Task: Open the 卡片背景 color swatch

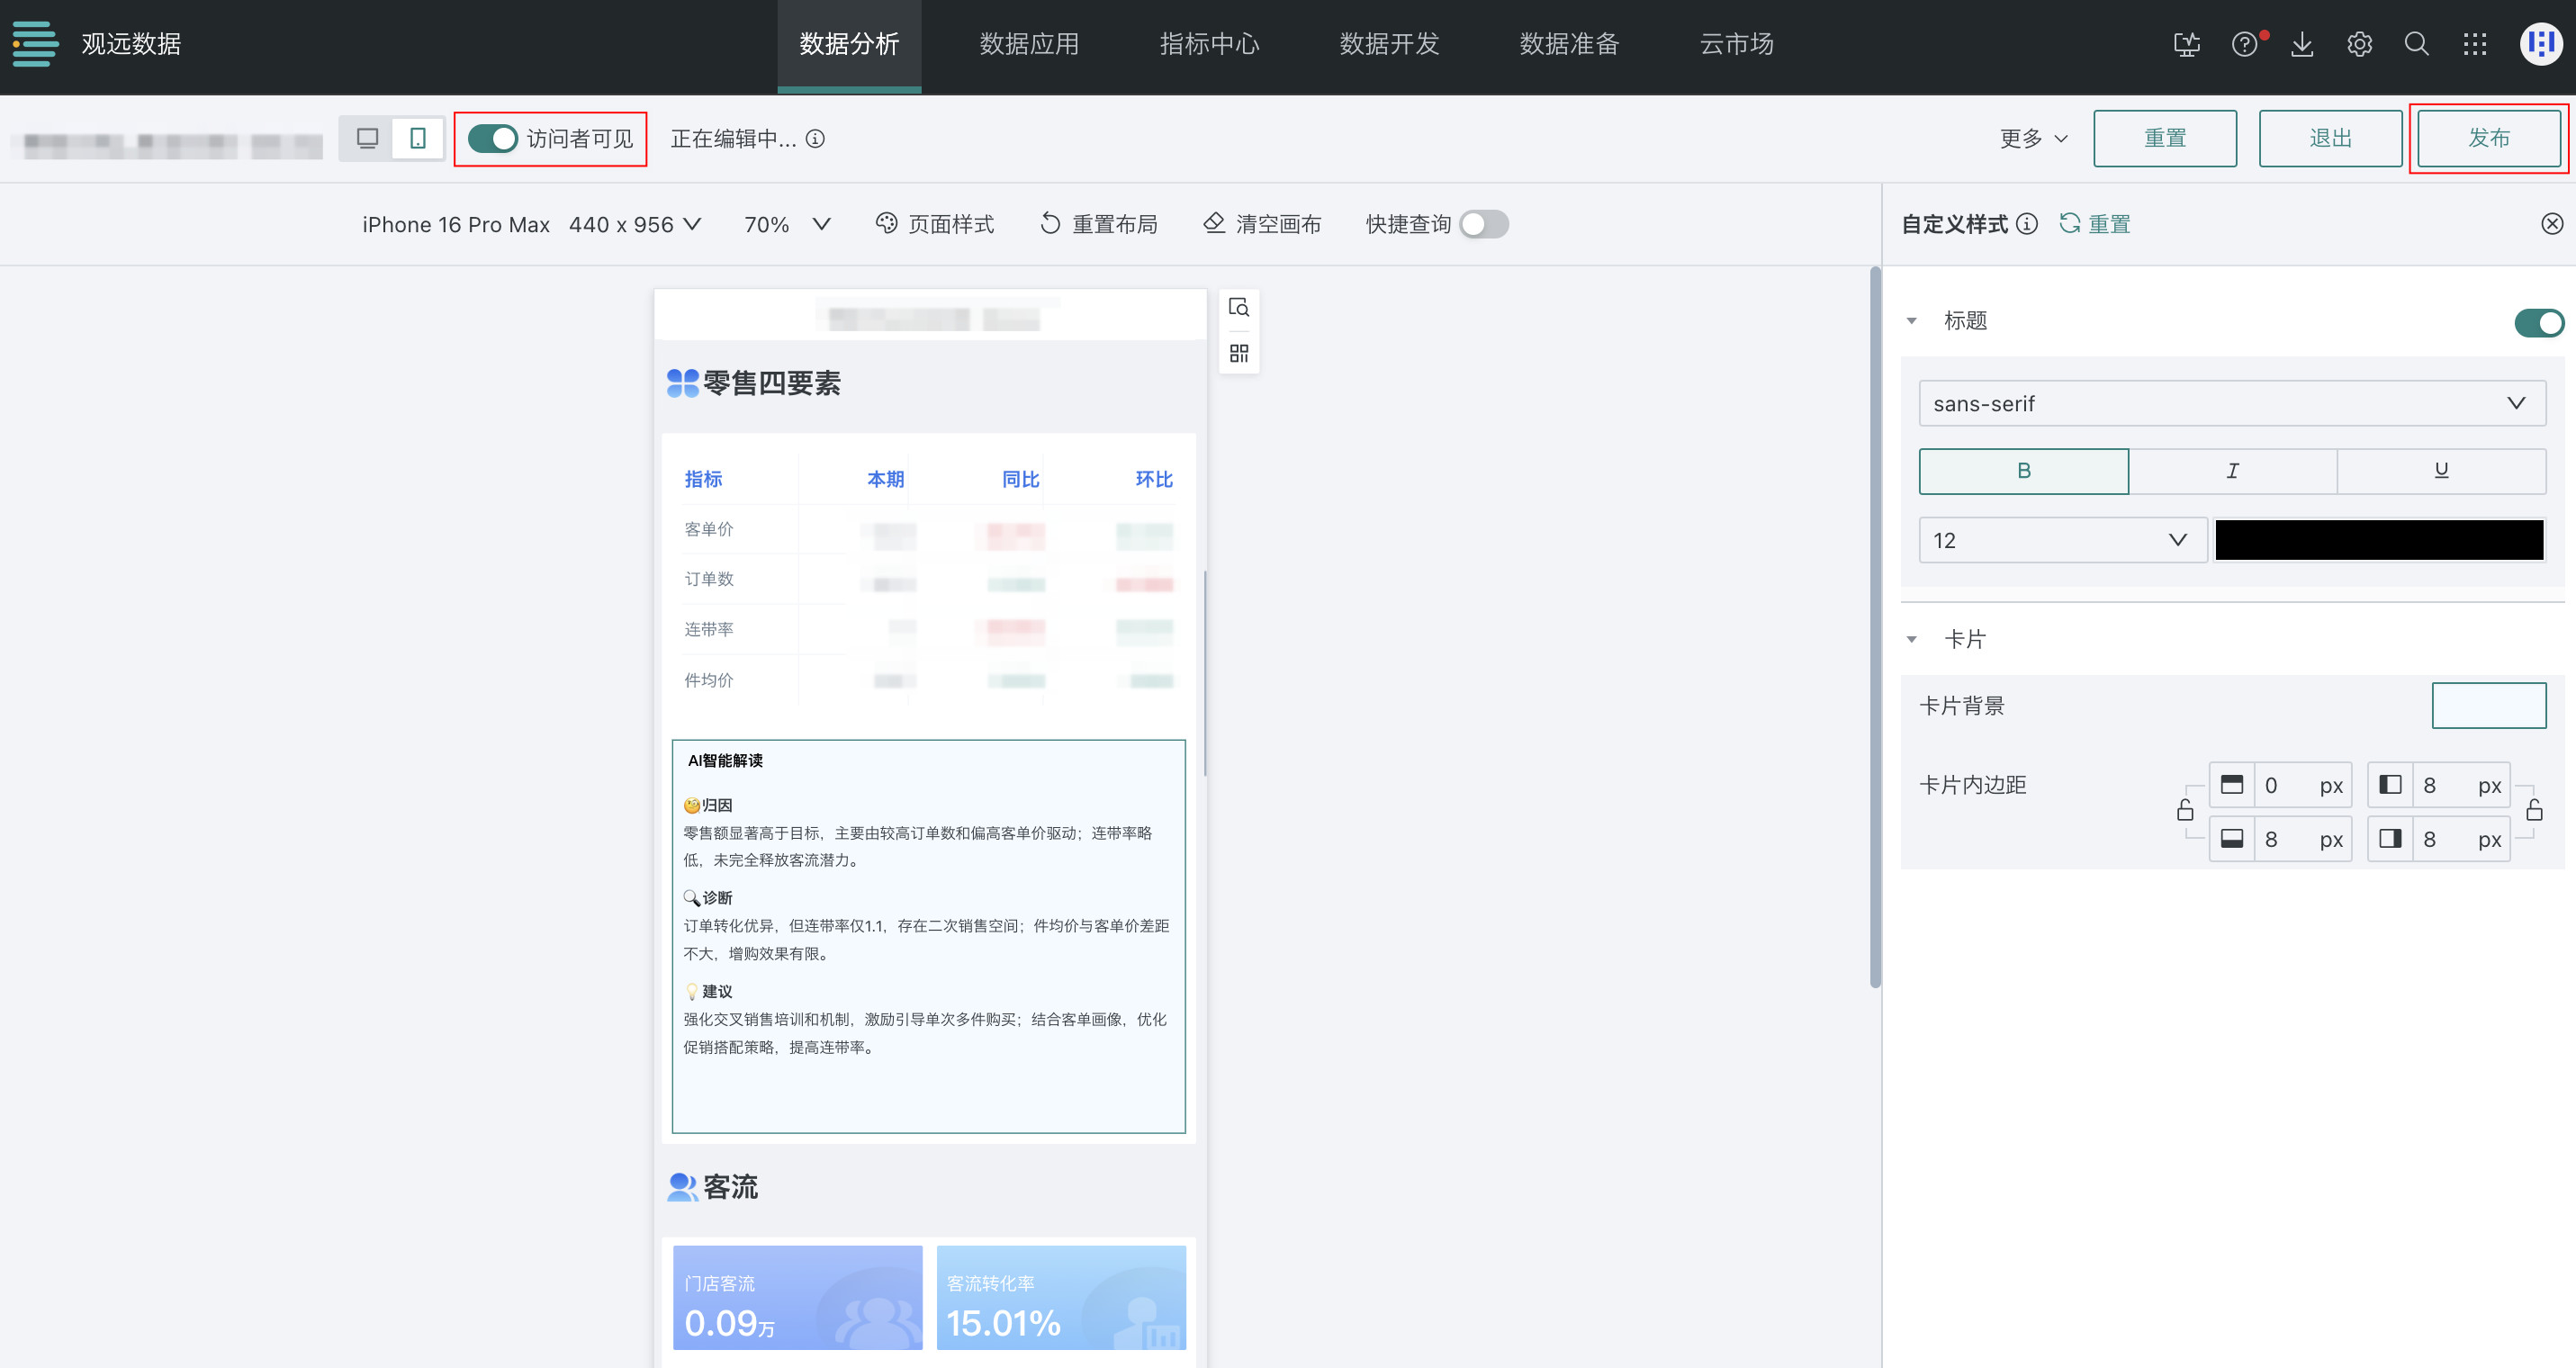Action: pyautogui.click(x=2489, y=706)
